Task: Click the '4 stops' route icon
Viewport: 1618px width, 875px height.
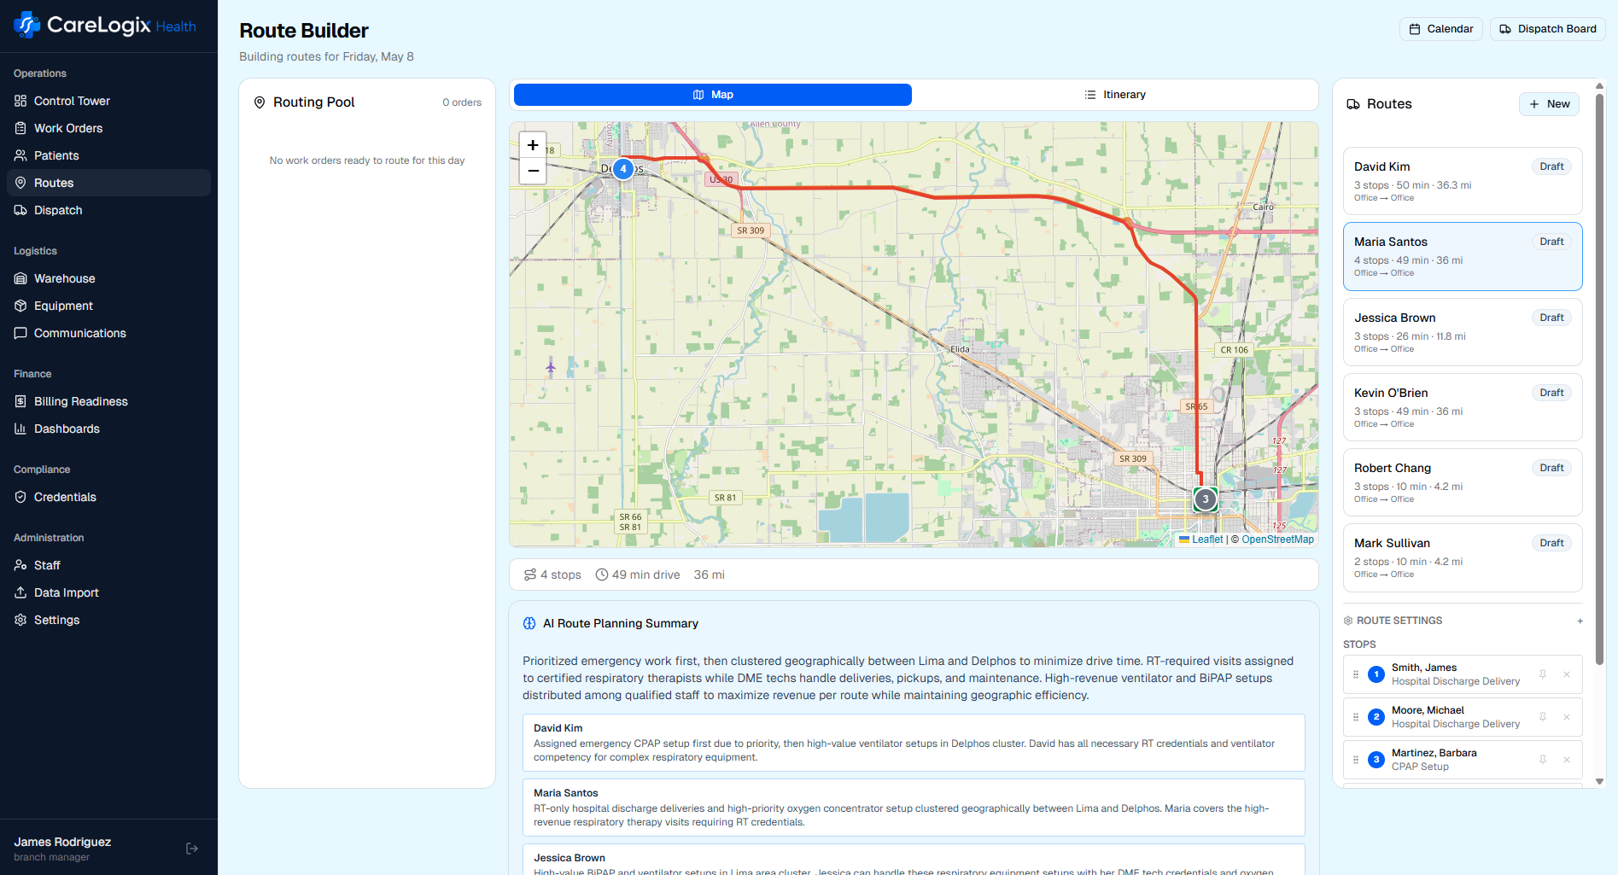Action: (x=530, y=575)
